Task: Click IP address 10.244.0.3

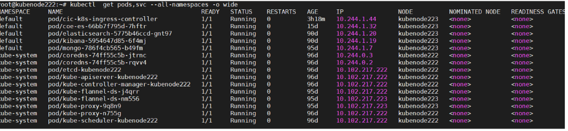Action: click(354, 55)
